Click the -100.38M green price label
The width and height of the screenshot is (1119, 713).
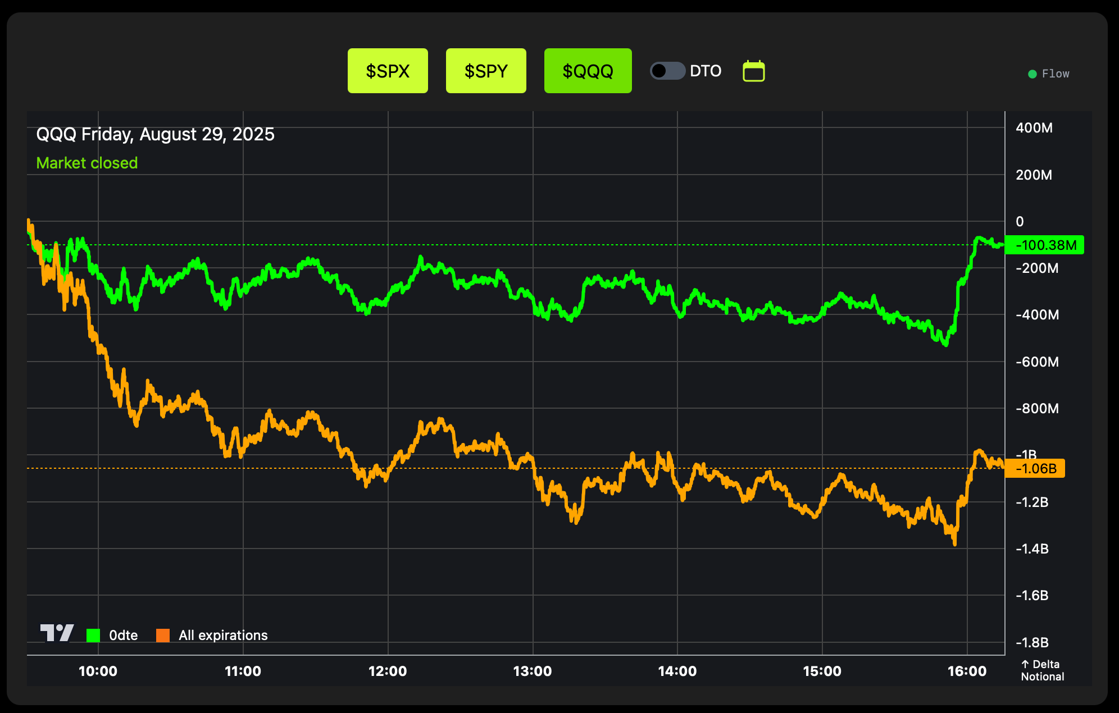1044,245
